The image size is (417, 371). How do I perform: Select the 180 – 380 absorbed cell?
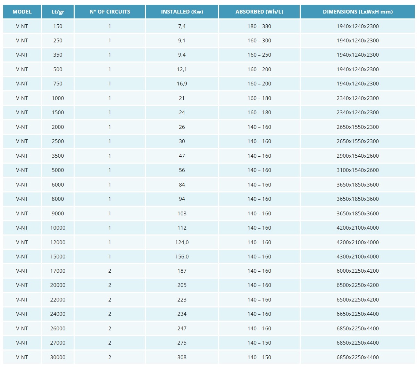259,26
